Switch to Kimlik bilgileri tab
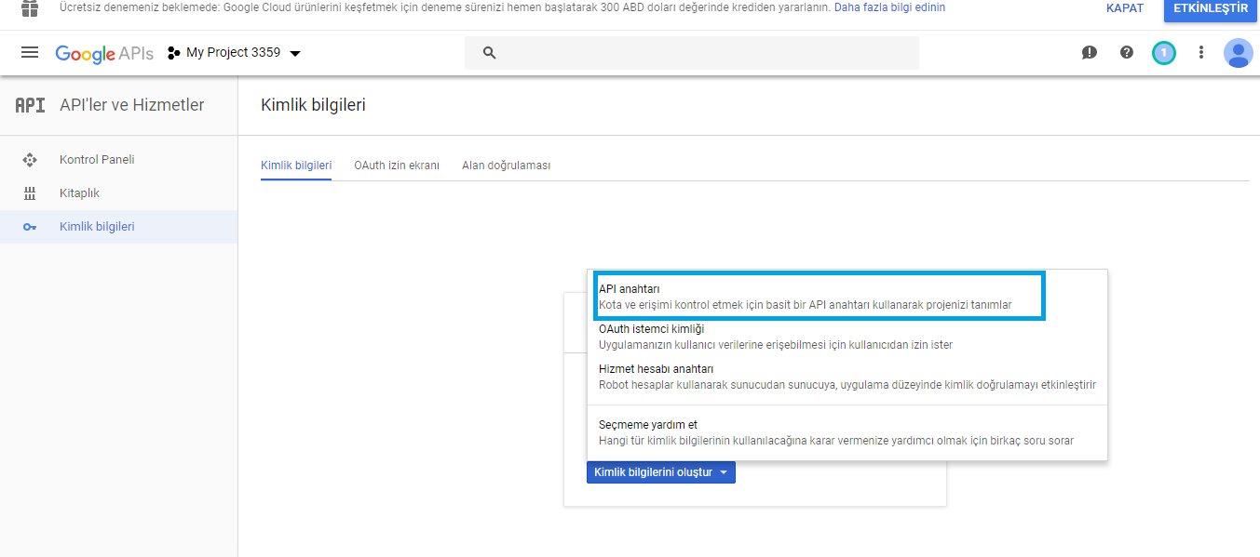 point(296,166)
